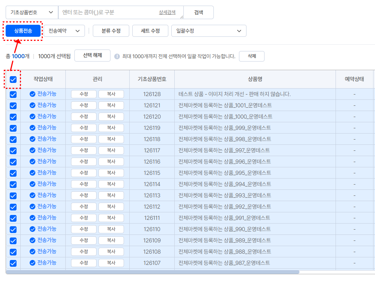
Task: Click the 전송가능 status icon for product 126128
Action: [32, 94]
